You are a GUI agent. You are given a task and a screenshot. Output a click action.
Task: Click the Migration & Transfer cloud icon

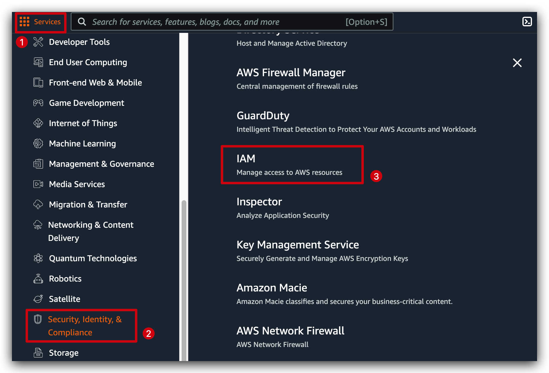[x=38, y=204]
